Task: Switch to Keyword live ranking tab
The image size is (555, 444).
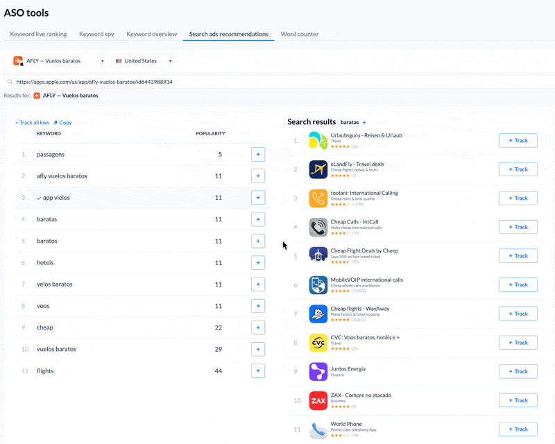Action: pos(38,34)
